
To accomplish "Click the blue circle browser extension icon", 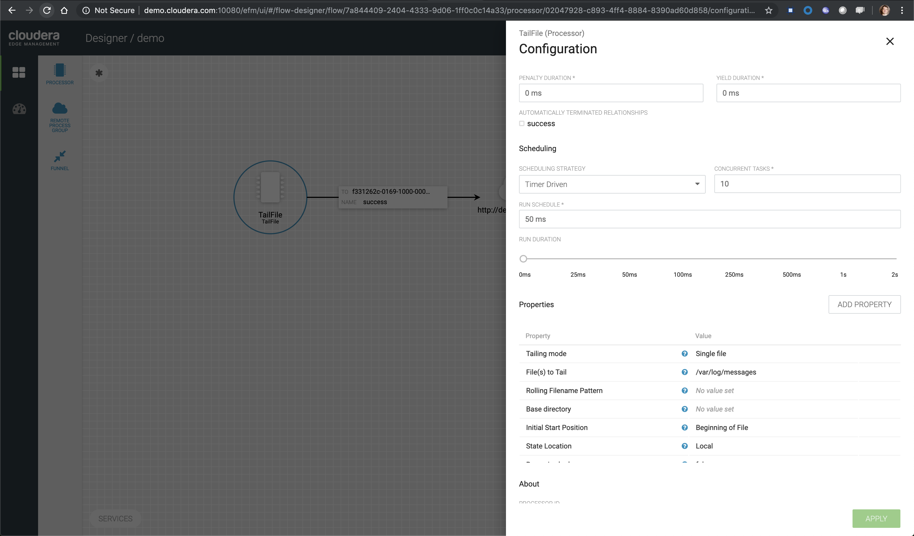I will click(x=808, y=11).
